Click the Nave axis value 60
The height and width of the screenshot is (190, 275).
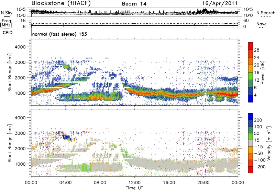coord(246,21)
